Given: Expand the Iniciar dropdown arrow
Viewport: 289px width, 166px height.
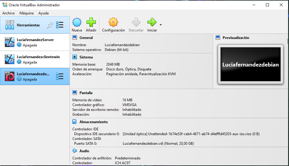Looking at the screenshot, I should tap(161, 25).
